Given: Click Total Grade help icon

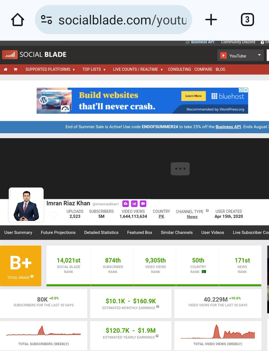Looking at the screenshot, I should [x=32, y=276].
